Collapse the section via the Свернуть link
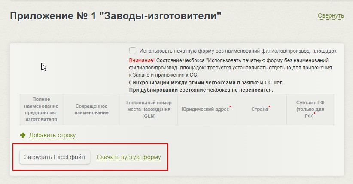 tap(331, 16)
